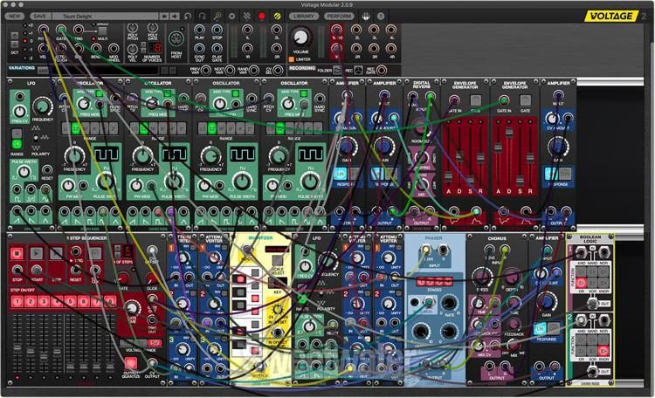Click the Boolean Logic section 1 OUT jack
Viewport: 655px width, 398px height.
[x=592, y=303]
